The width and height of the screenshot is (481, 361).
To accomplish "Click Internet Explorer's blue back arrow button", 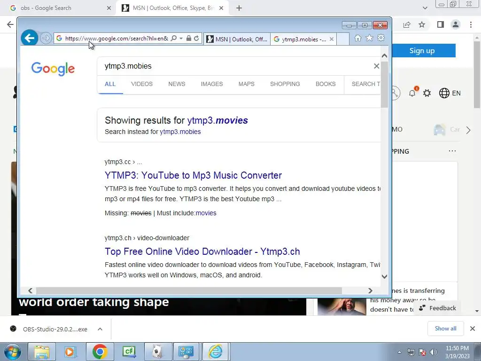I will 30,38.
